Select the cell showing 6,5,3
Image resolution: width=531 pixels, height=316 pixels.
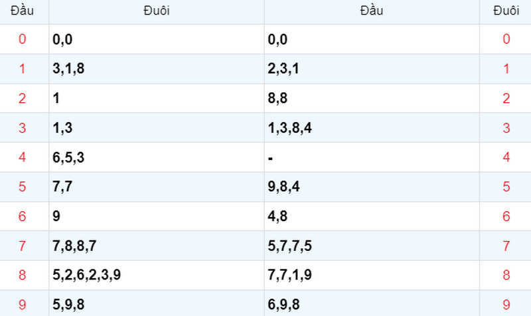tap(157, 157)
